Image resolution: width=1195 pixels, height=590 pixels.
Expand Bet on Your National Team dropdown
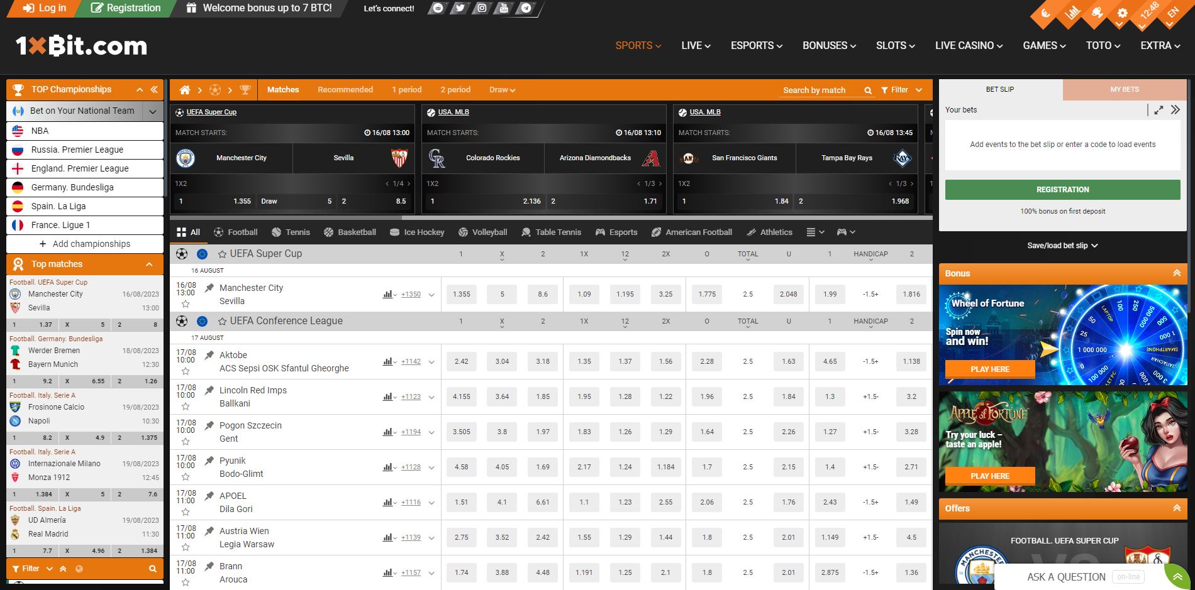point(152,111)
